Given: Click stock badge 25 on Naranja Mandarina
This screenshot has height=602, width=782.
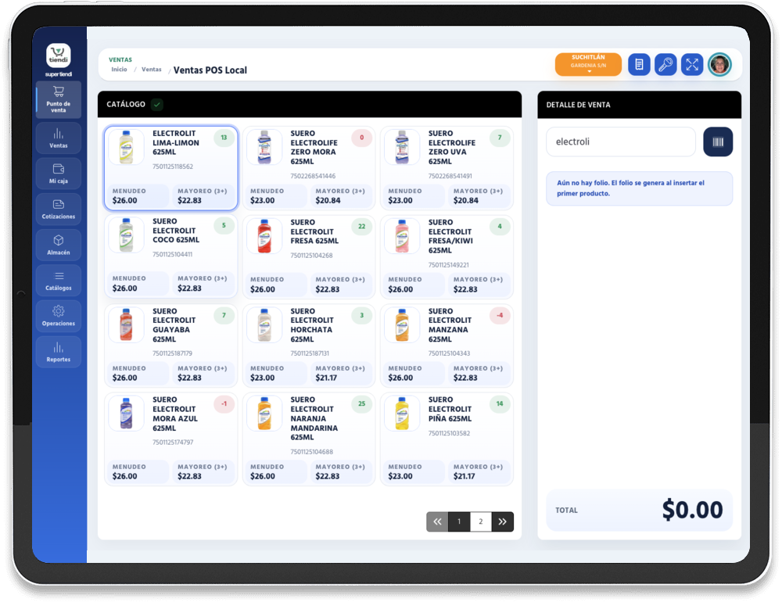Looking at the screenshot, I should pyautogui.click(x=361, y=404).
